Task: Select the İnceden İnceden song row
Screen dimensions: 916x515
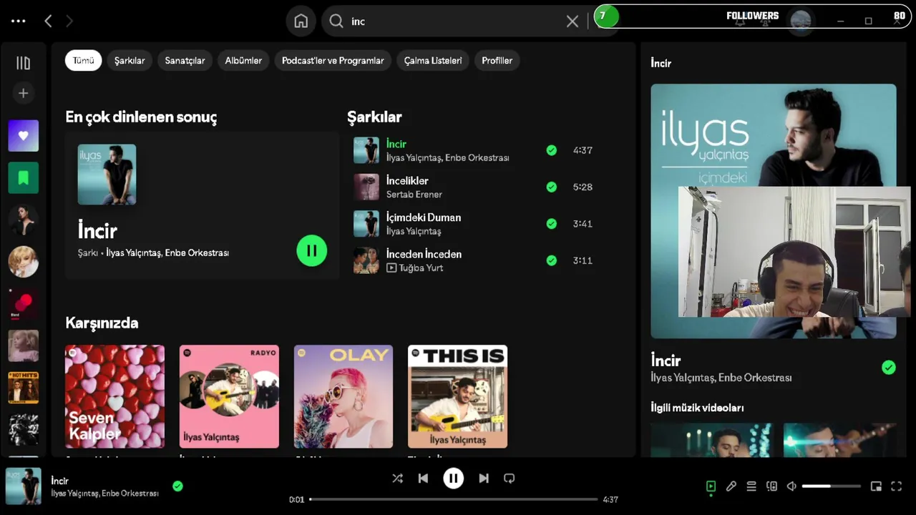Action: click(475, 260)
